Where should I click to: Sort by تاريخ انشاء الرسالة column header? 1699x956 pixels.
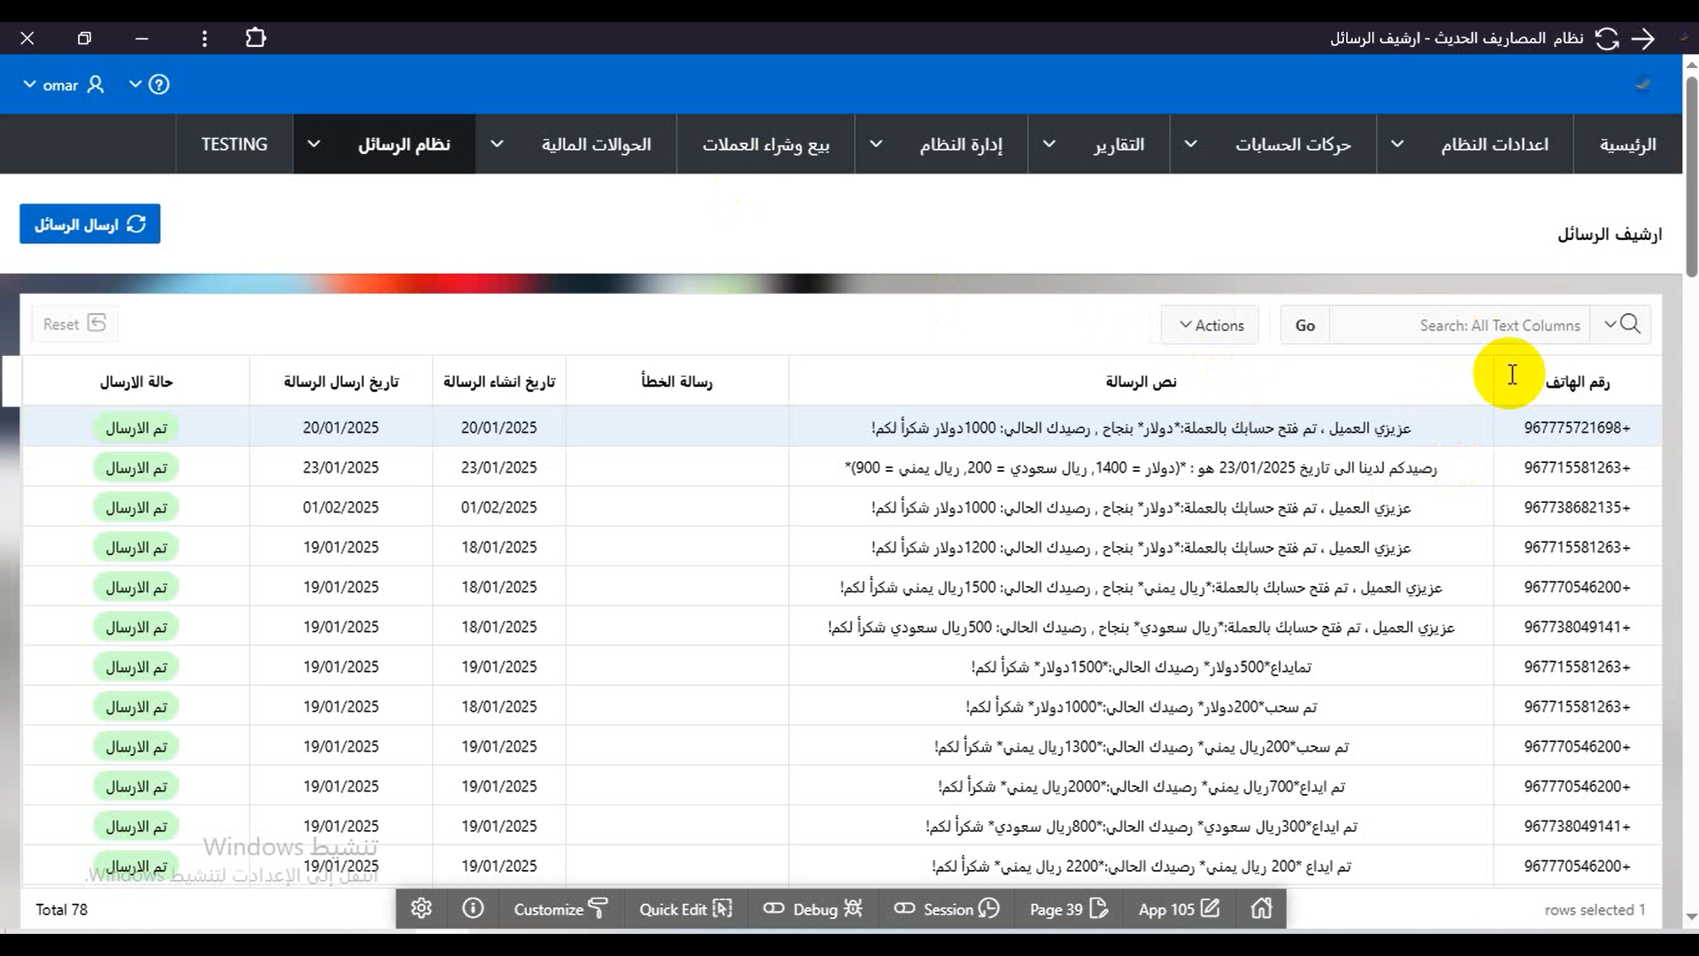[x=499, y=382]
